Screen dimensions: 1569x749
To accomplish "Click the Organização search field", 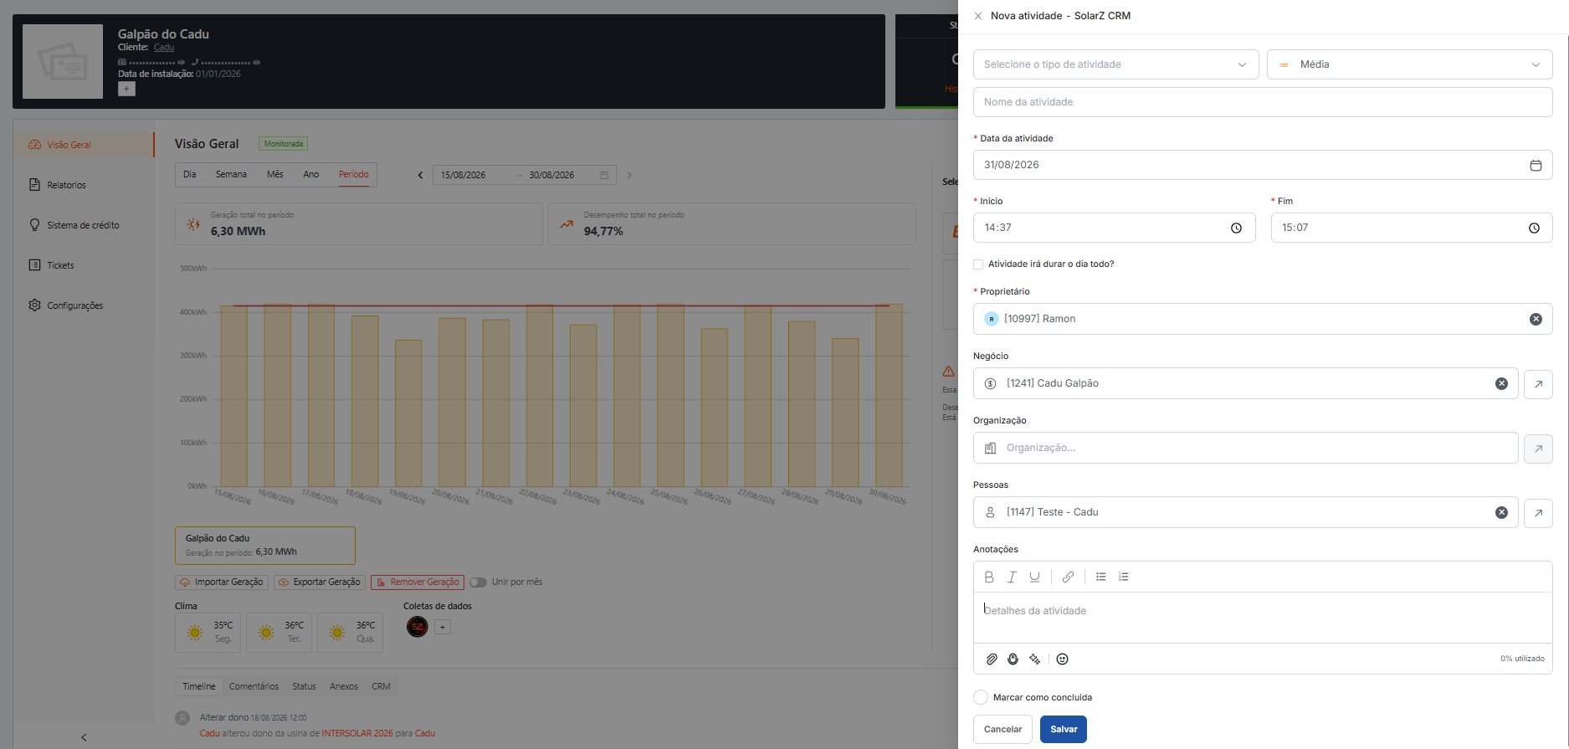I will (x=1245, y=448).
